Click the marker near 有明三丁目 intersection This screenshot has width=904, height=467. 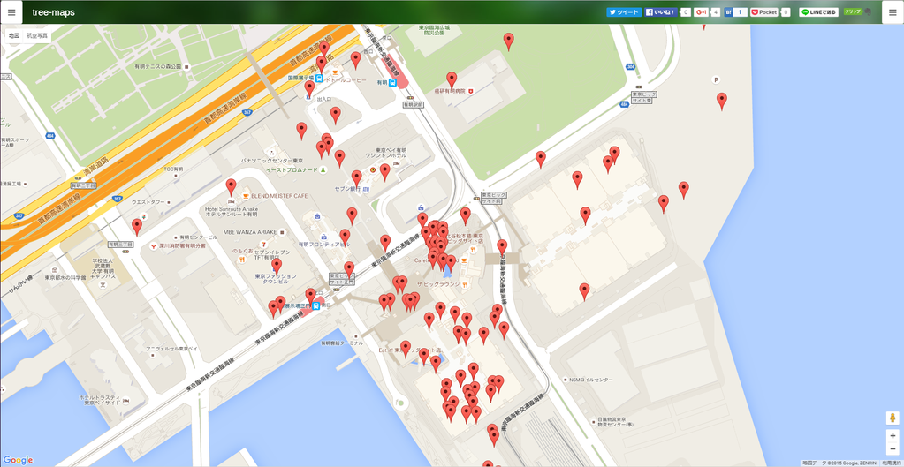tap(137, 228)
